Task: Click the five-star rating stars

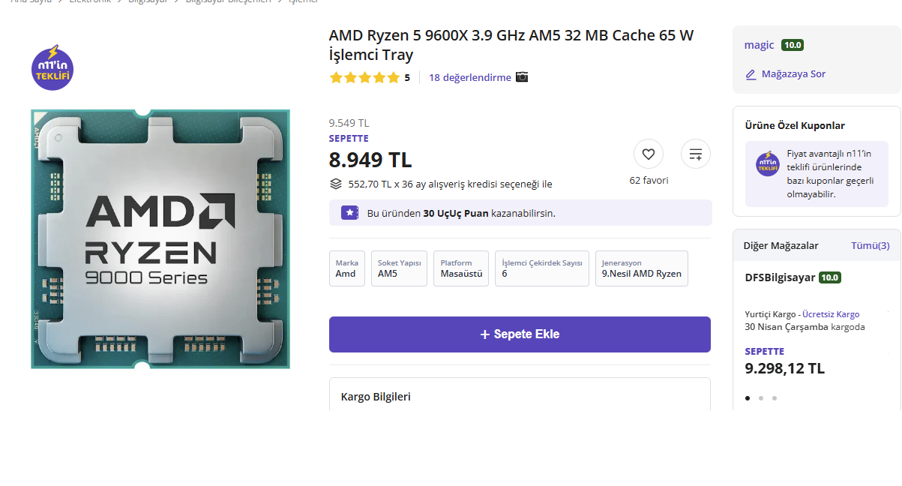Action: coord(364,77)
